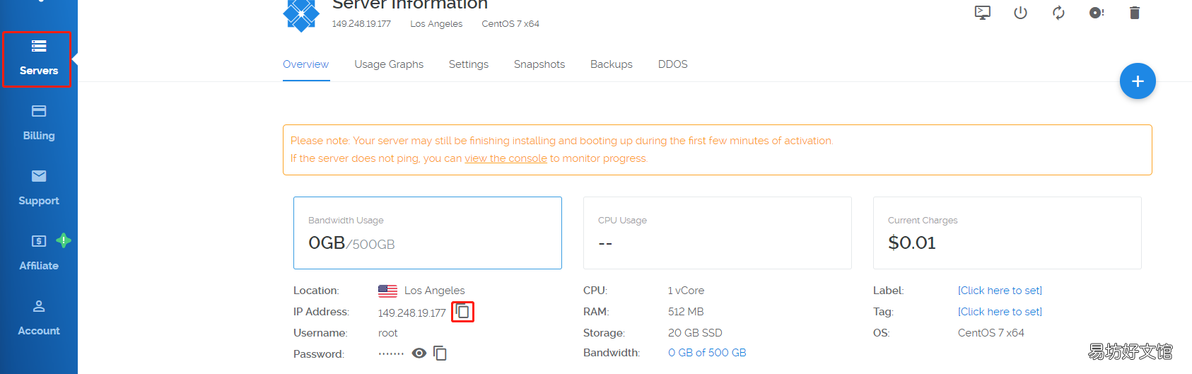Follow the 'view the console' link
This screenshot has height=374, width=1192.
coord(506,158)
